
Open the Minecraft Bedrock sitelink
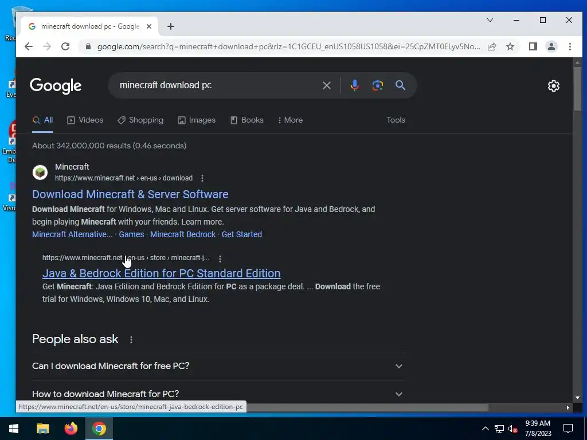[x=183, y=234]
